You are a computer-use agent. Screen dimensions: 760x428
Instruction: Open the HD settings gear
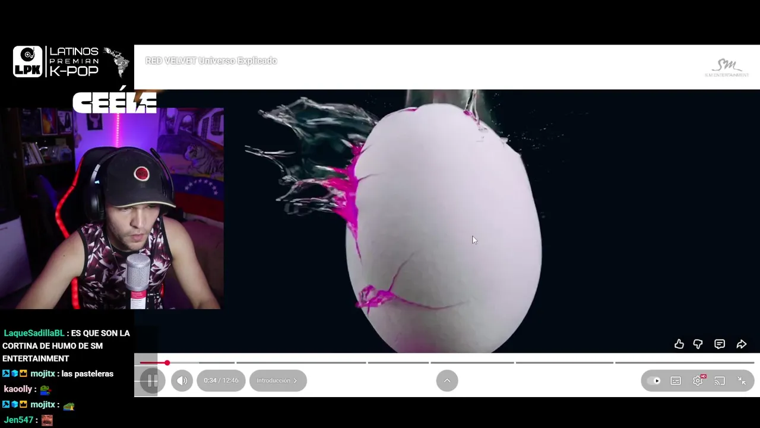698,380
